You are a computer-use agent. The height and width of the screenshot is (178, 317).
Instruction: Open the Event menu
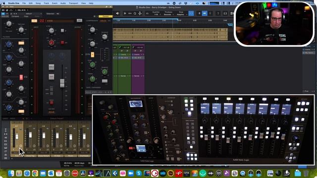tap(54, 3)
